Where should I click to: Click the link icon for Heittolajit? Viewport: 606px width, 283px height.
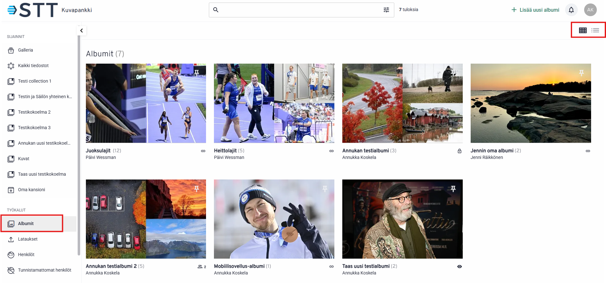[x=331, y=151]
